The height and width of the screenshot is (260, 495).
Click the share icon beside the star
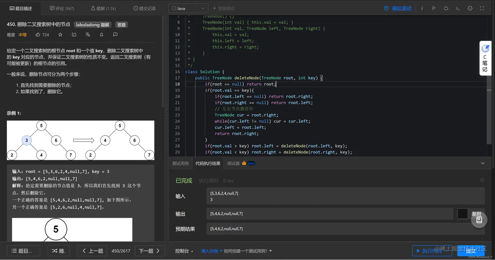pyautogui.click(x=74, y=34)
